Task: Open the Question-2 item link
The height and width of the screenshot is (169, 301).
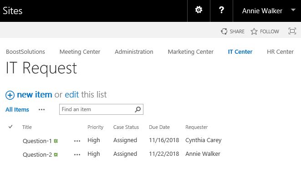Action: tap(37, 154)
